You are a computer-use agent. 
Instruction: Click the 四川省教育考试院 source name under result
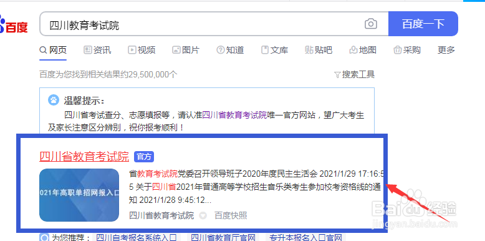point(161,215)
